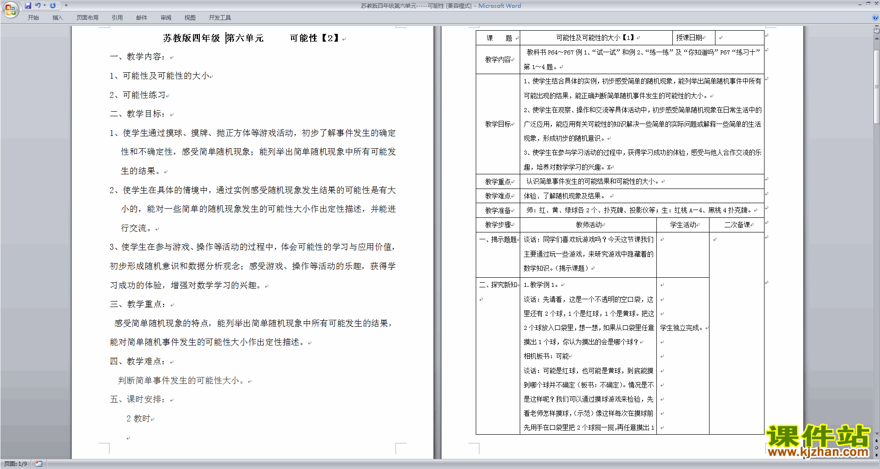Click the heading 三、教学重点：
The height and width of the screenshot is (469, 880).
pyautogui.click(x=137, y=304)
